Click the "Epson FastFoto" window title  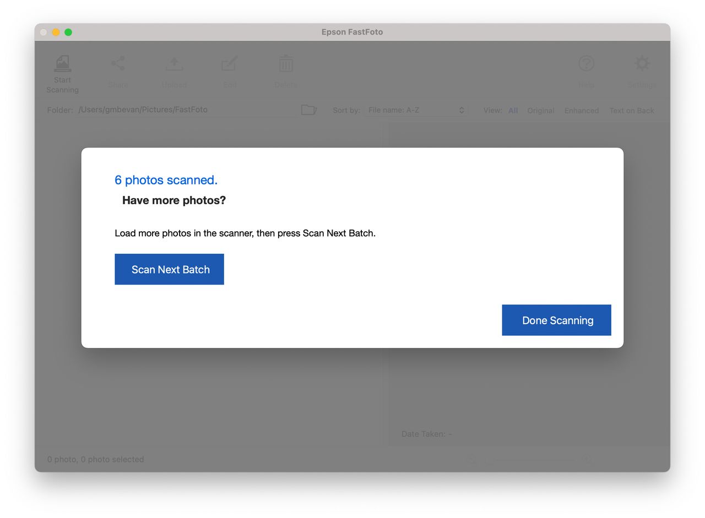coord(352,32)
